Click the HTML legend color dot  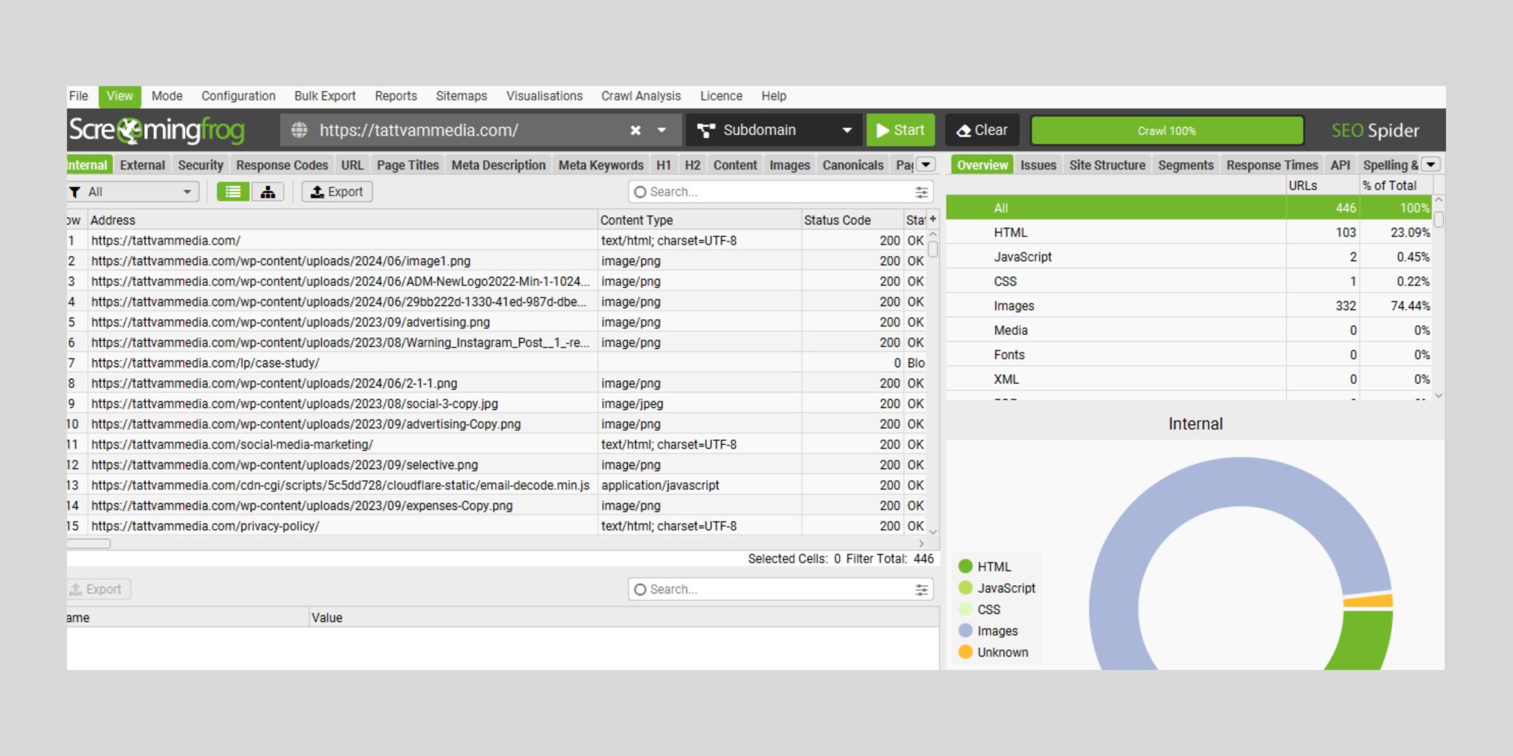[965, 566]
